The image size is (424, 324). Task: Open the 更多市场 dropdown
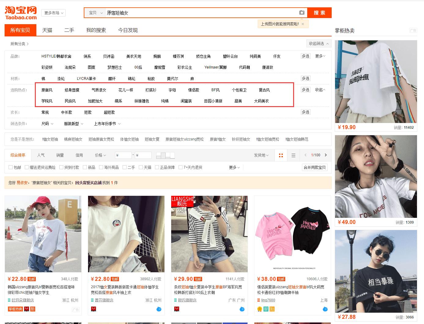point(53,13)
